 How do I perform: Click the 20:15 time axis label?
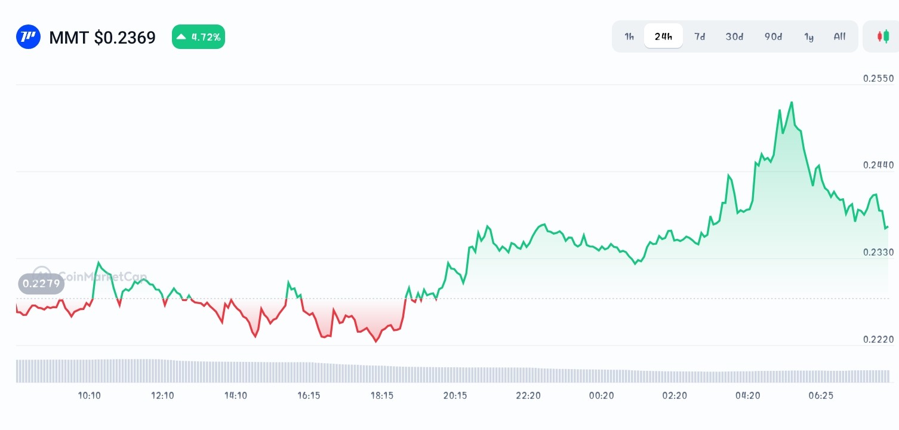455,395
